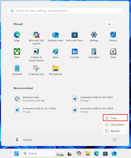This screenshot has width=131, height=158.
Task: Select Lock from the power menu
Action: [115, 118]
